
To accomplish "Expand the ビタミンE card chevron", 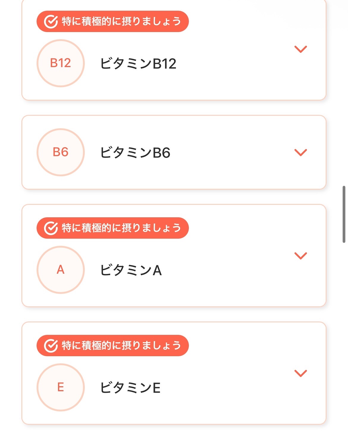I will point(300,373).
